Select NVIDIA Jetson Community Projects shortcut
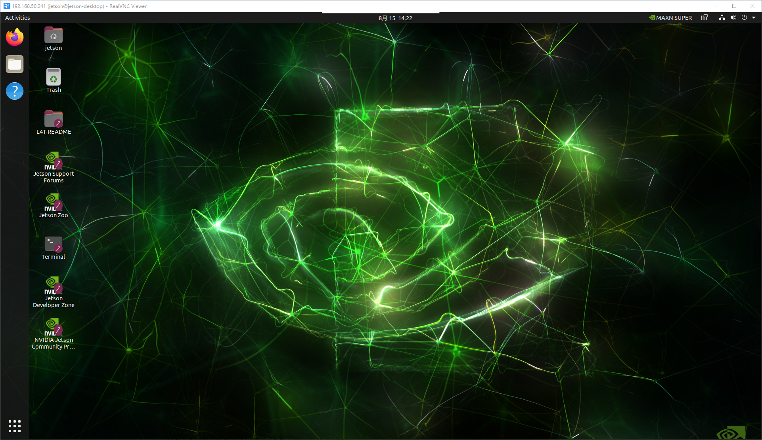This screenshot has width=762, height=440. pyautogui.click(x=54, y=334)
